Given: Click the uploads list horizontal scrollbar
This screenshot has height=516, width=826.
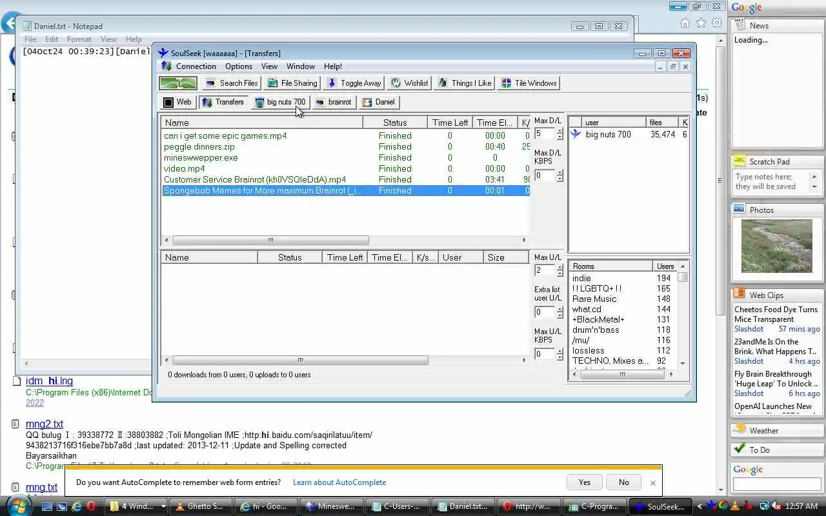Looking at the screenshot, I should pos(300,360).
